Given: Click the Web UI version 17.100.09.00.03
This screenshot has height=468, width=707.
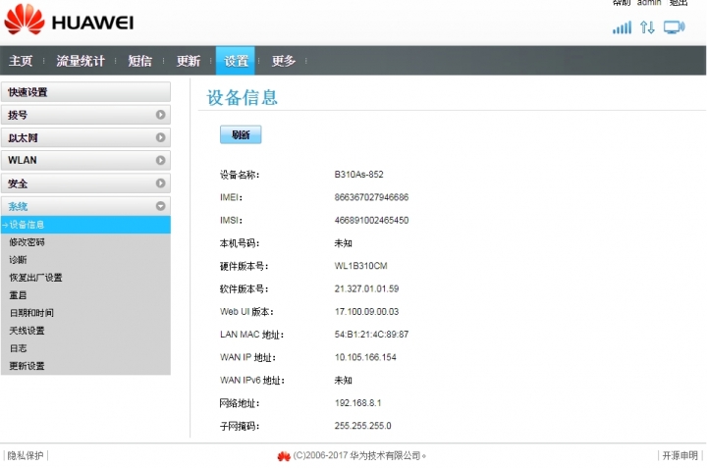Looking at the screenshot, I should click(x=366, y=312).
